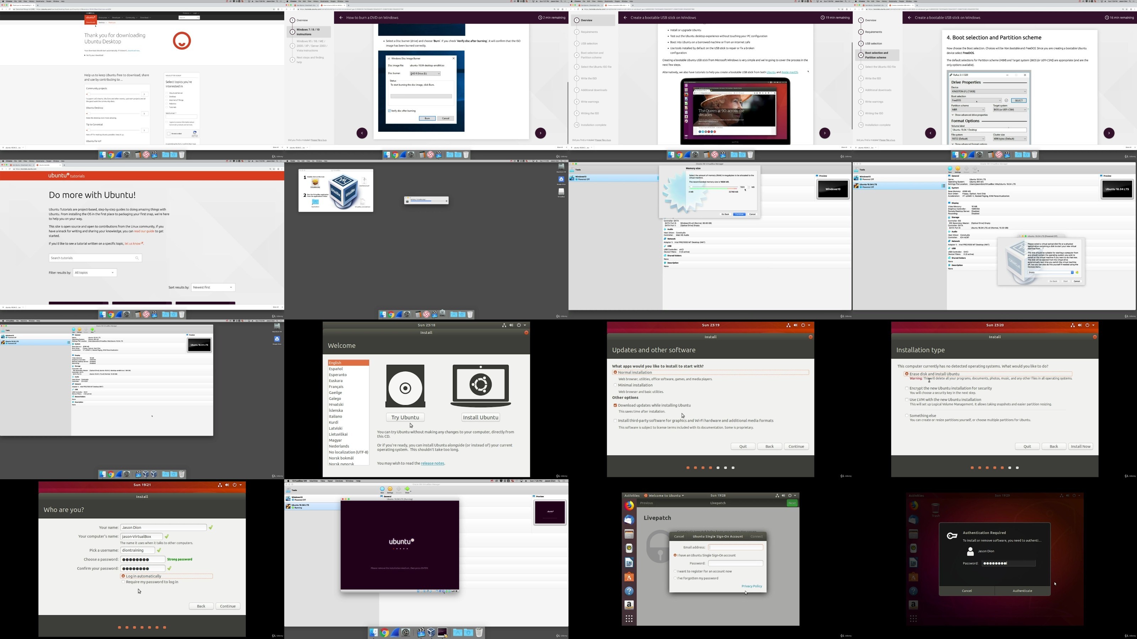Open VirtualBox from the Mac dock below the running VM
This screenshot has height=639, width=1137.
(x=431, y=633)
